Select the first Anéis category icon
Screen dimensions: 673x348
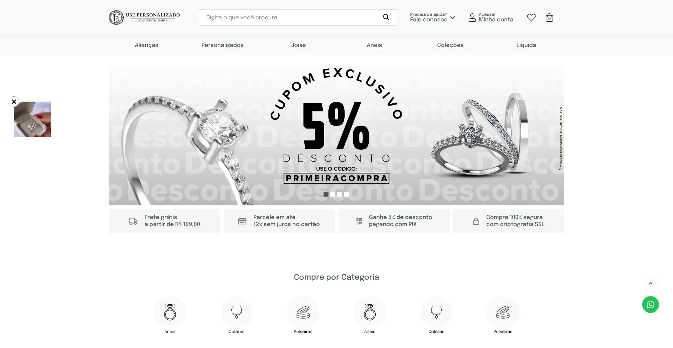point(170,312)
